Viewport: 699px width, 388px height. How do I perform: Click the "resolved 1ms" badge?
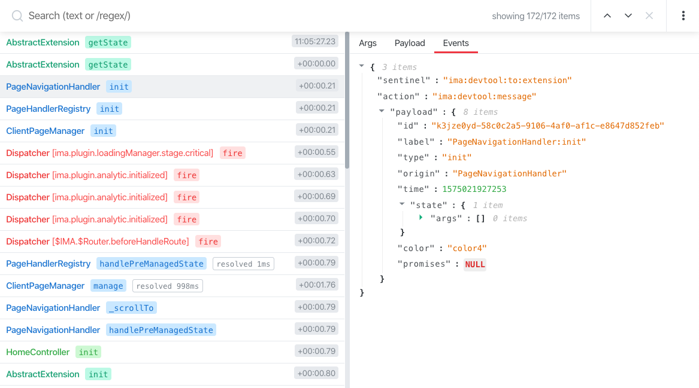click(243, 264)
